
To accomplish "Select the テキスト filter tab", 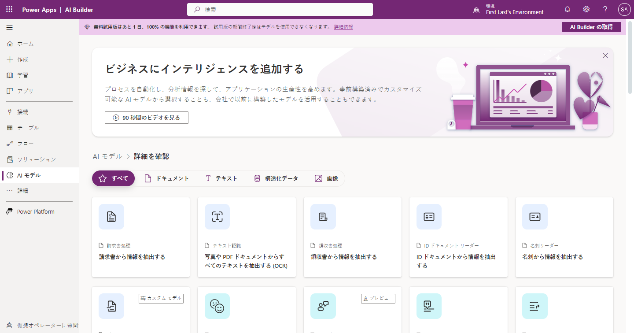I will [221, 178].
